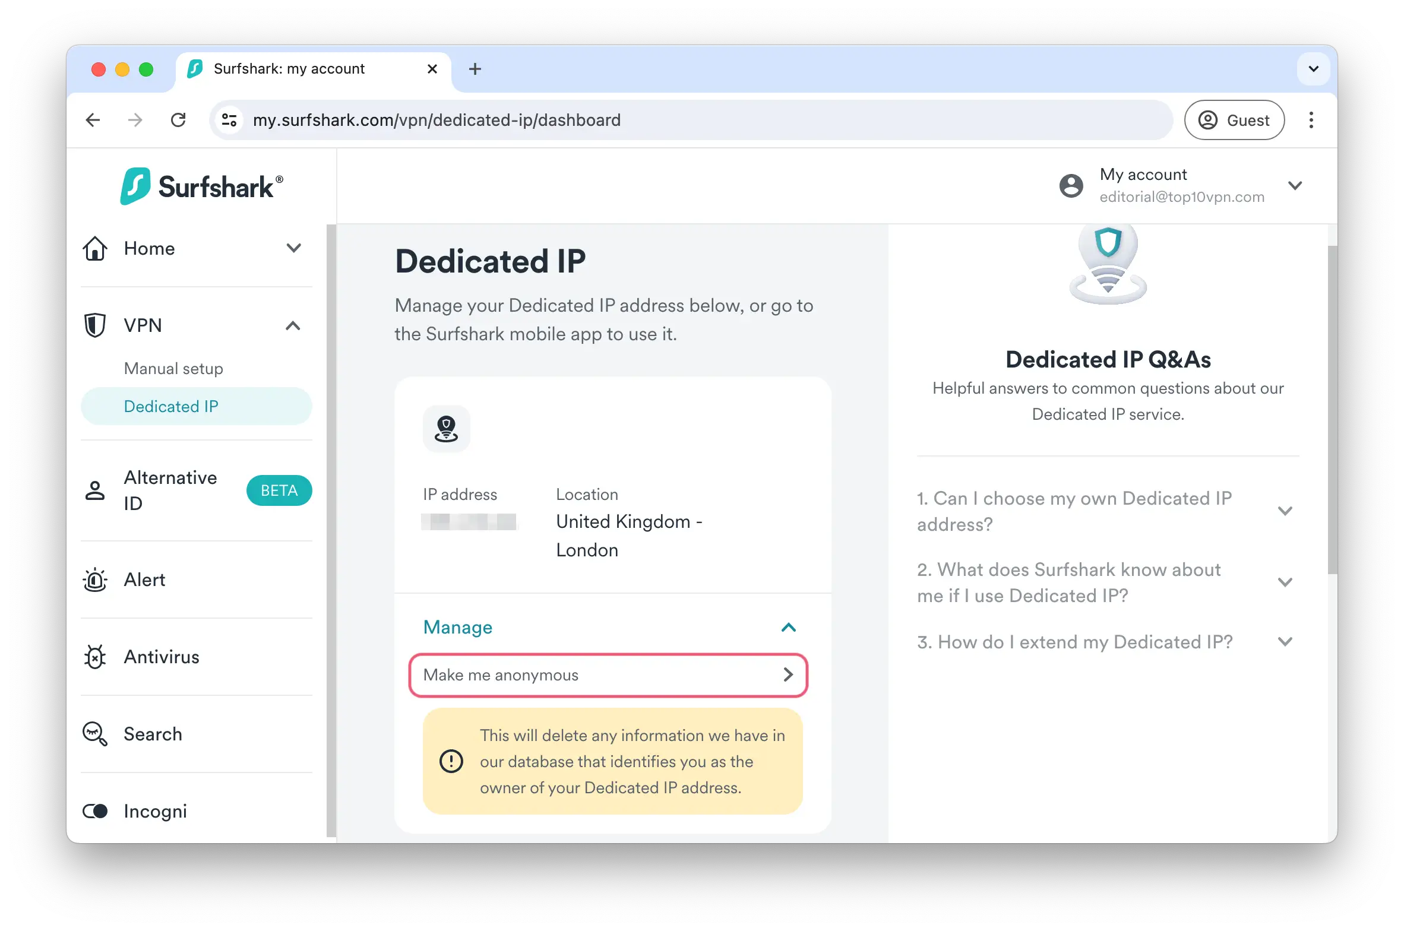Click the 'Make me anonymous' button
The width and height of the screenshot is (1404, 931).
click(x=607, y=674)
